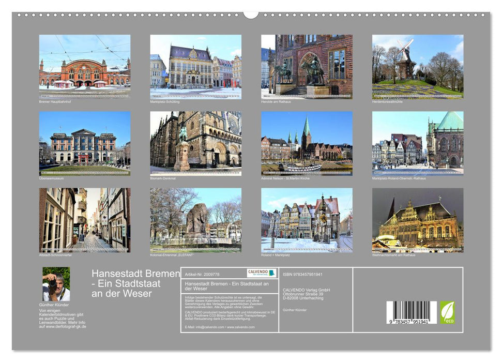The width and height of the screenshot is (502, 362).
Task: Visit the www.calvendo.com website link
Action: (x=241, y=327)
